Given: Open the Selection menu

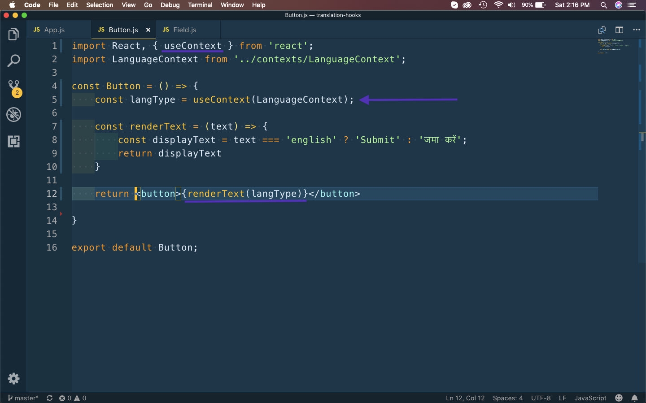Looking at the screenshot, I should point(100,5).
